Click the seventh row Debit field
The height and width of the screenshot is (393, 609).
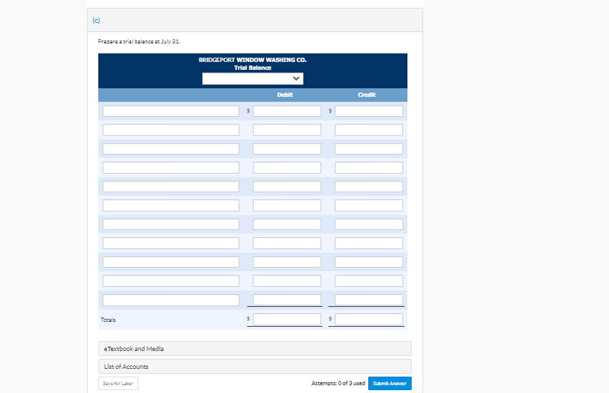pyautogui.click(x=287, y=224)
